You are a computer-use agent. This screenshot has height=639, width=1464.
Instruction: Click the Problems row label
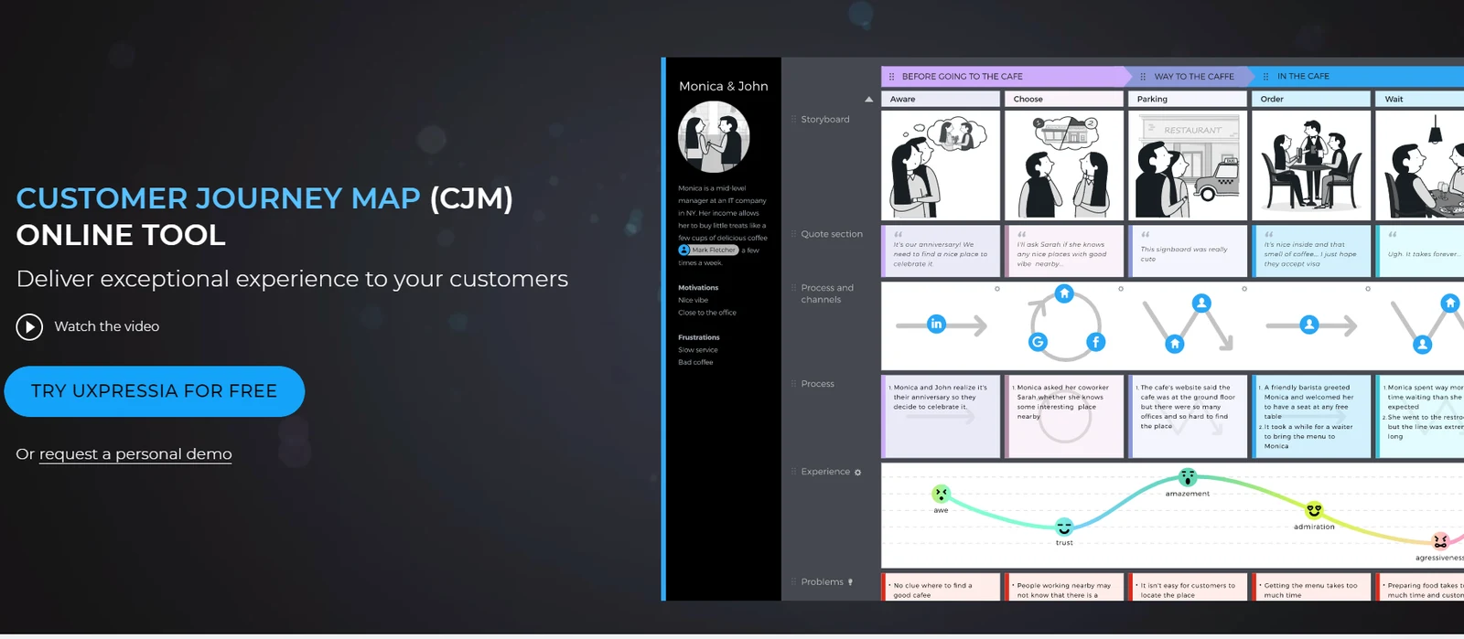[x=822, y=581]
